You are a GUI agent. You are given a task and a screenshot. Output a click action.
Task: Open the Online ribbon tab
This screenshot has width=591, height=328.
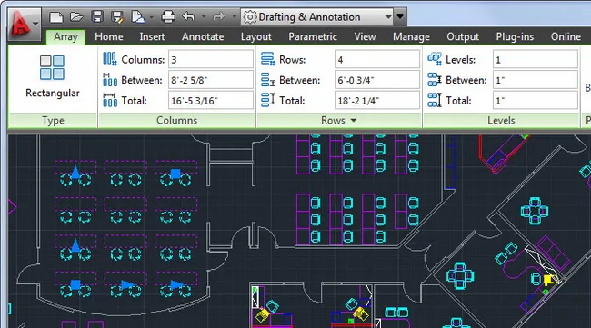click(x=566, y=36)
